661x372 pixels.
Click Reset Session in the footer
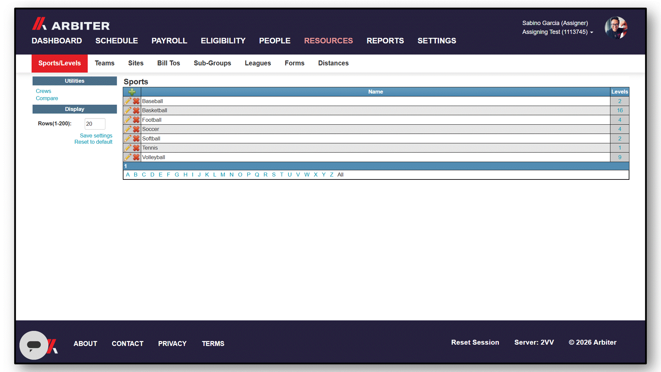pyautogui.click(x=475, y=342)
